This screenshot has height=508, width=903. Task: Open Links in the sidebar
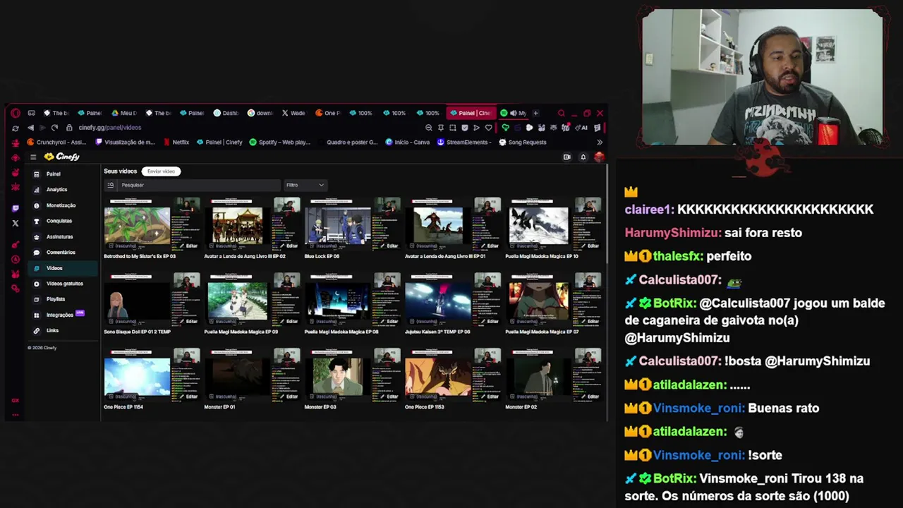click(63, 330)
